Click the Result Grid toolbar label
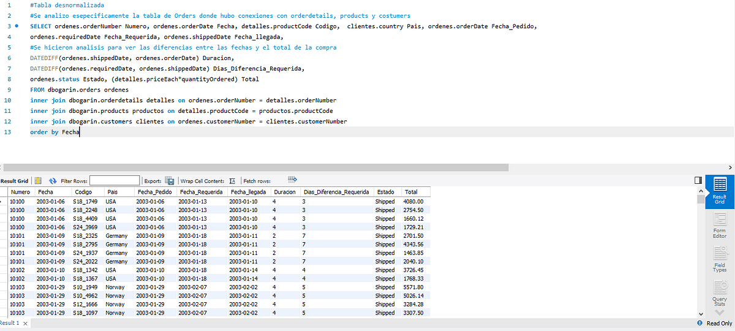735x331 pixels. click(x=15, y=181)
